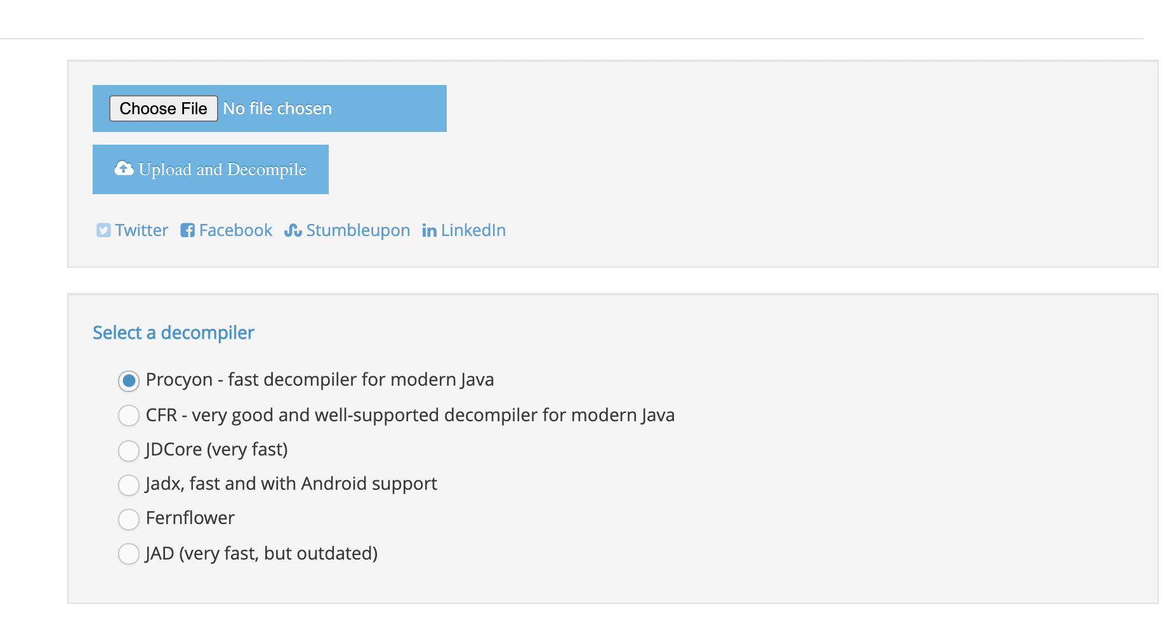This screenshot has height=623, width=1169.
Task: Click the cloud upload icon on the decompile button
Action: (122, 169)
